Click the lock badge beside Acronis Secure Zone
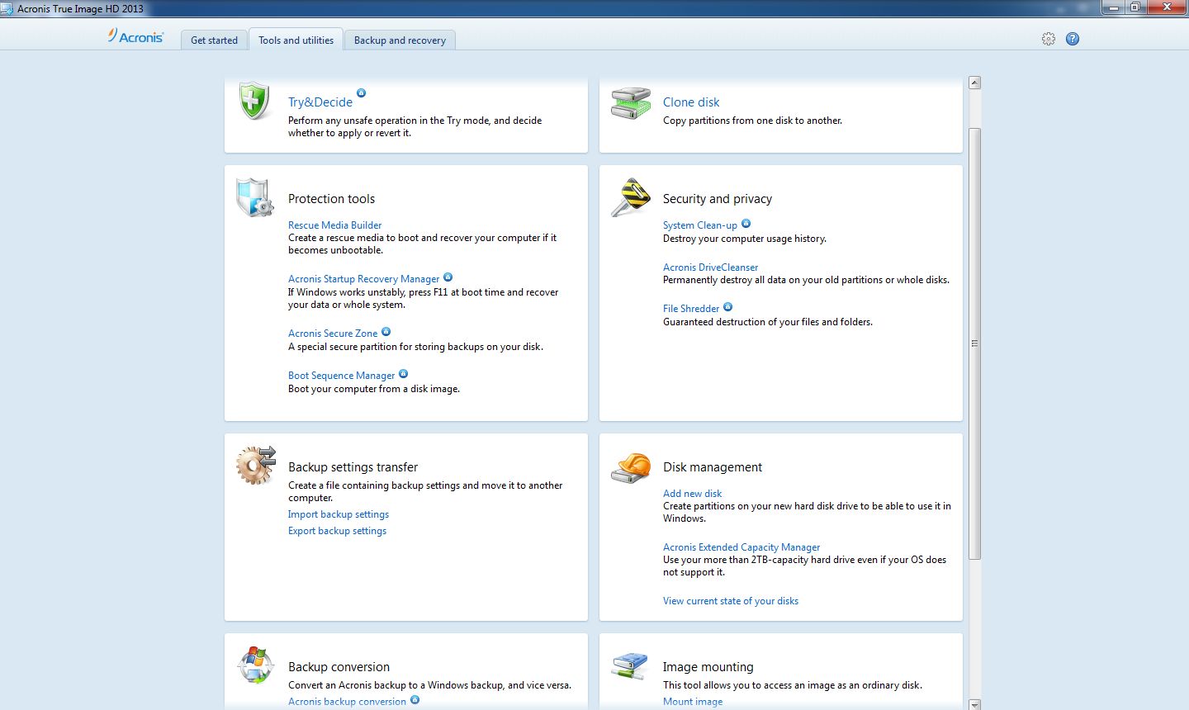 coord(386,332)
